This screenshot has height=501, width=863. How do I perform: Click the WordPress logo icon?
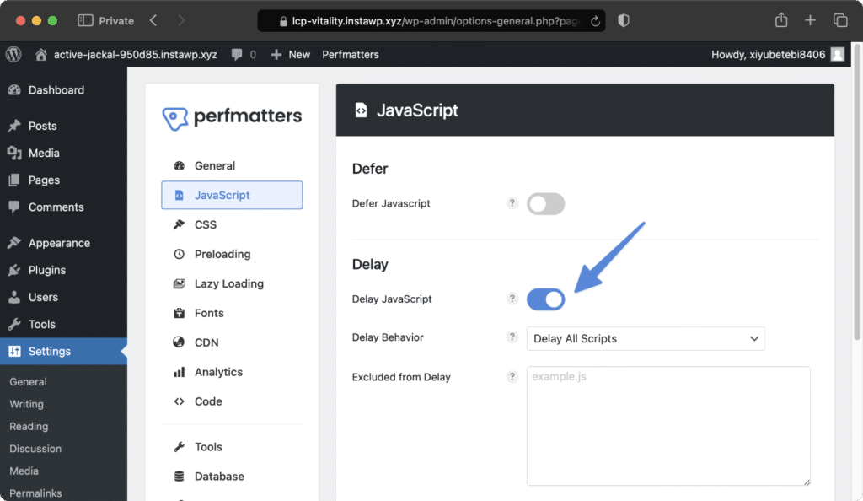13,54
